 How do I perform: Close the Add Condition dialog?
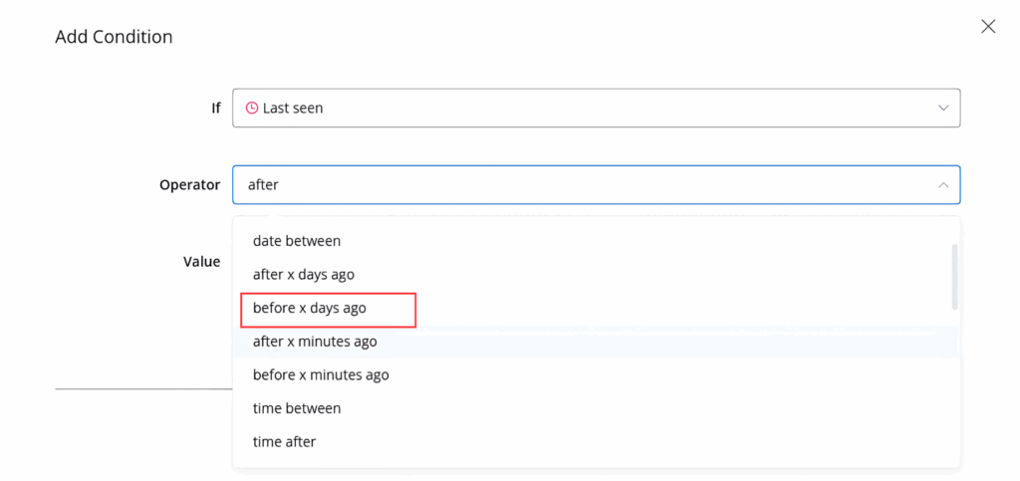tap(988, 27)
